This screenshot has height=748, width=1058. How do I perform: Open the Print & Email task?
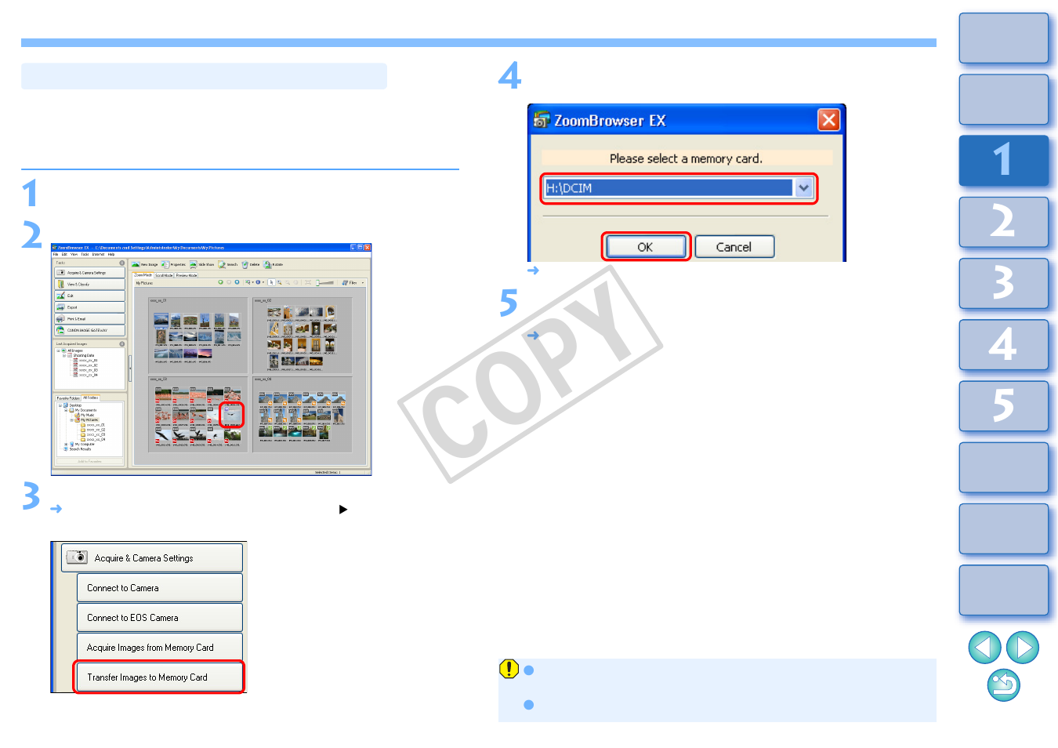tap(90, 319)
